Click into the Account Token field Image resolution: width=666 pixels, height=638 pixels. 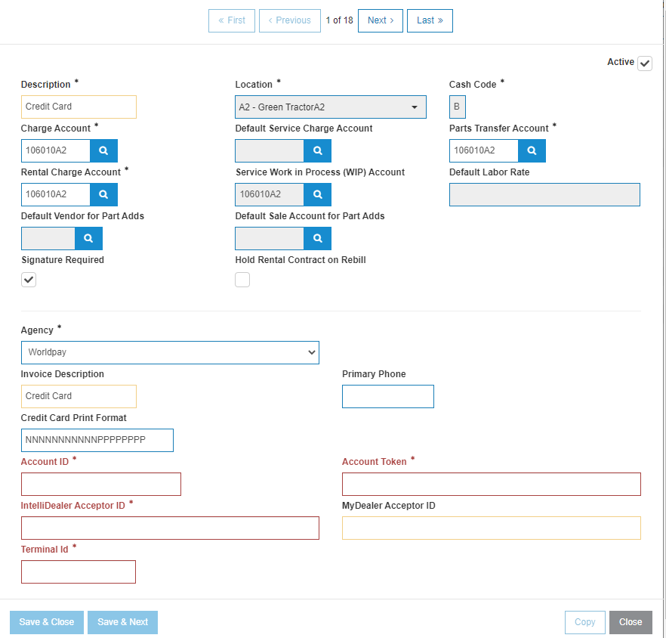[x=492, y=484]
